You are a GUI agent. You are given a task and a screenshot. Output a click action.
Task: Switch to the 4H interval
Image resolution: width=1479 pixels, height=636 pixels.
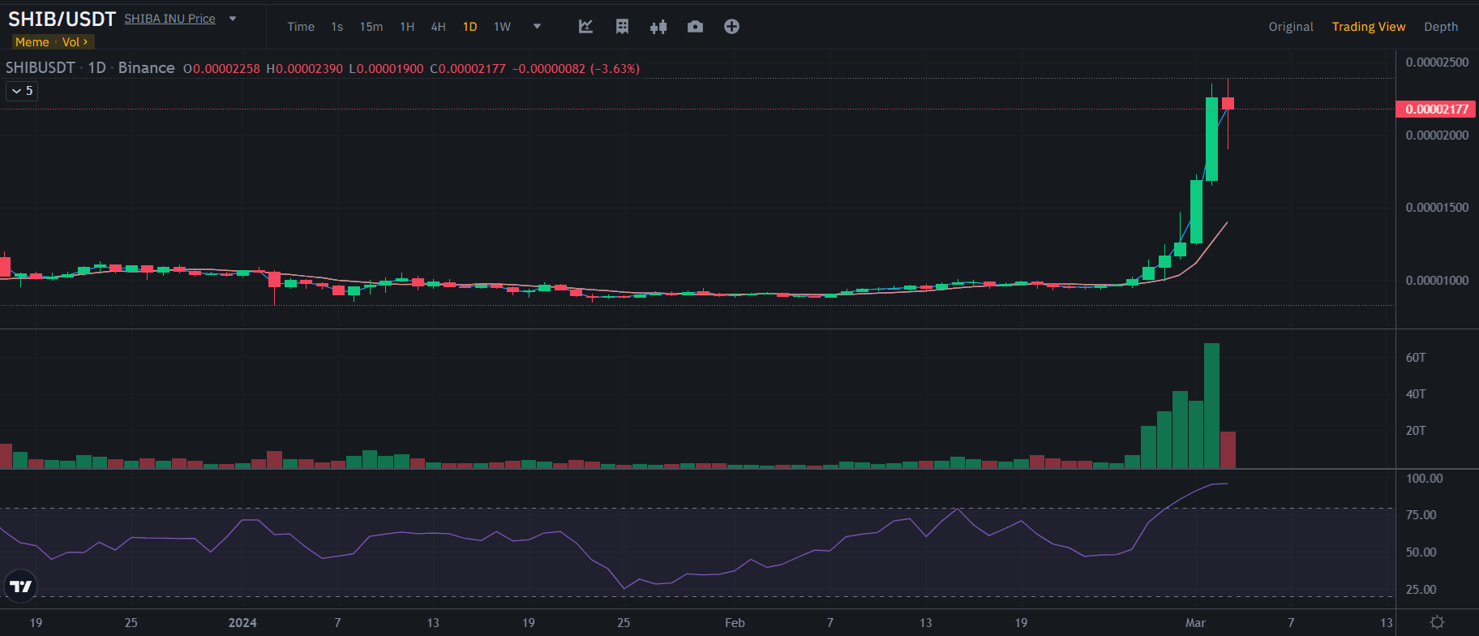tap(438, 27)
